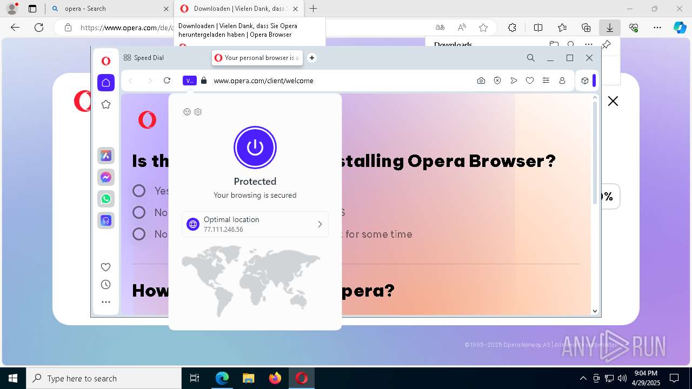The width and height of the screenshot is (692, 389).
Task: Toggle the VPN power button off
Action: click(x=255, y=147)
